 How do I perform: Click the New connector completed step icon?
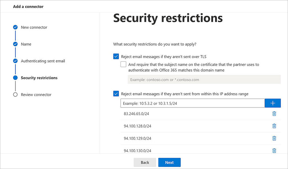(x=15, y=27)
